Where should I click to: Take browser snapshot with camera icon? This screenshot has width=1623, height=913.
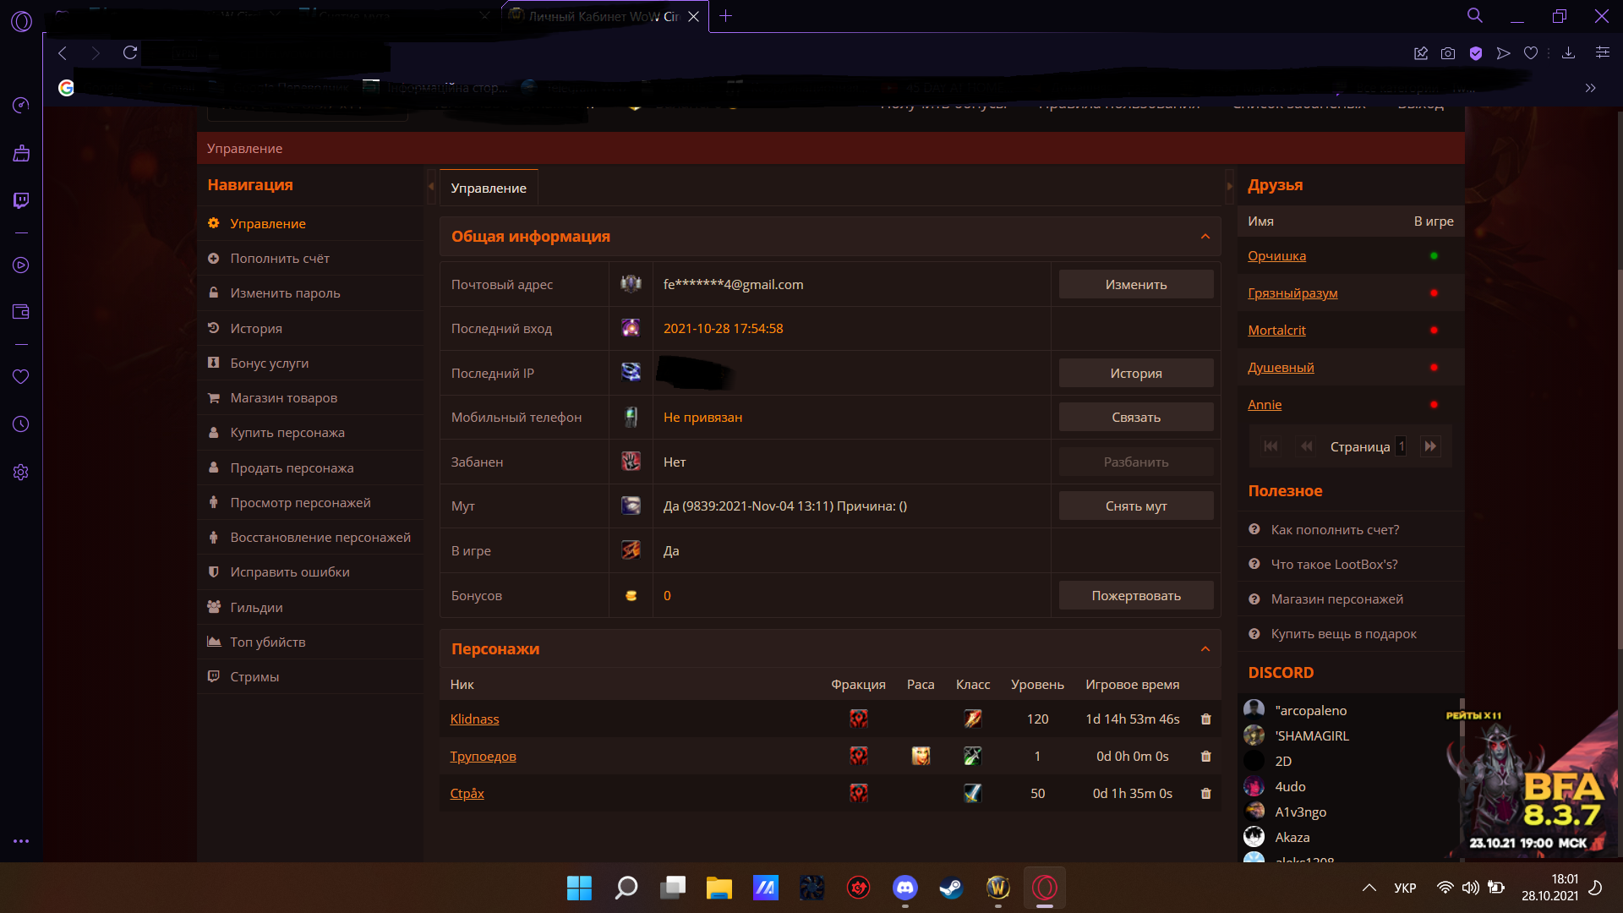coord(1448,53)
